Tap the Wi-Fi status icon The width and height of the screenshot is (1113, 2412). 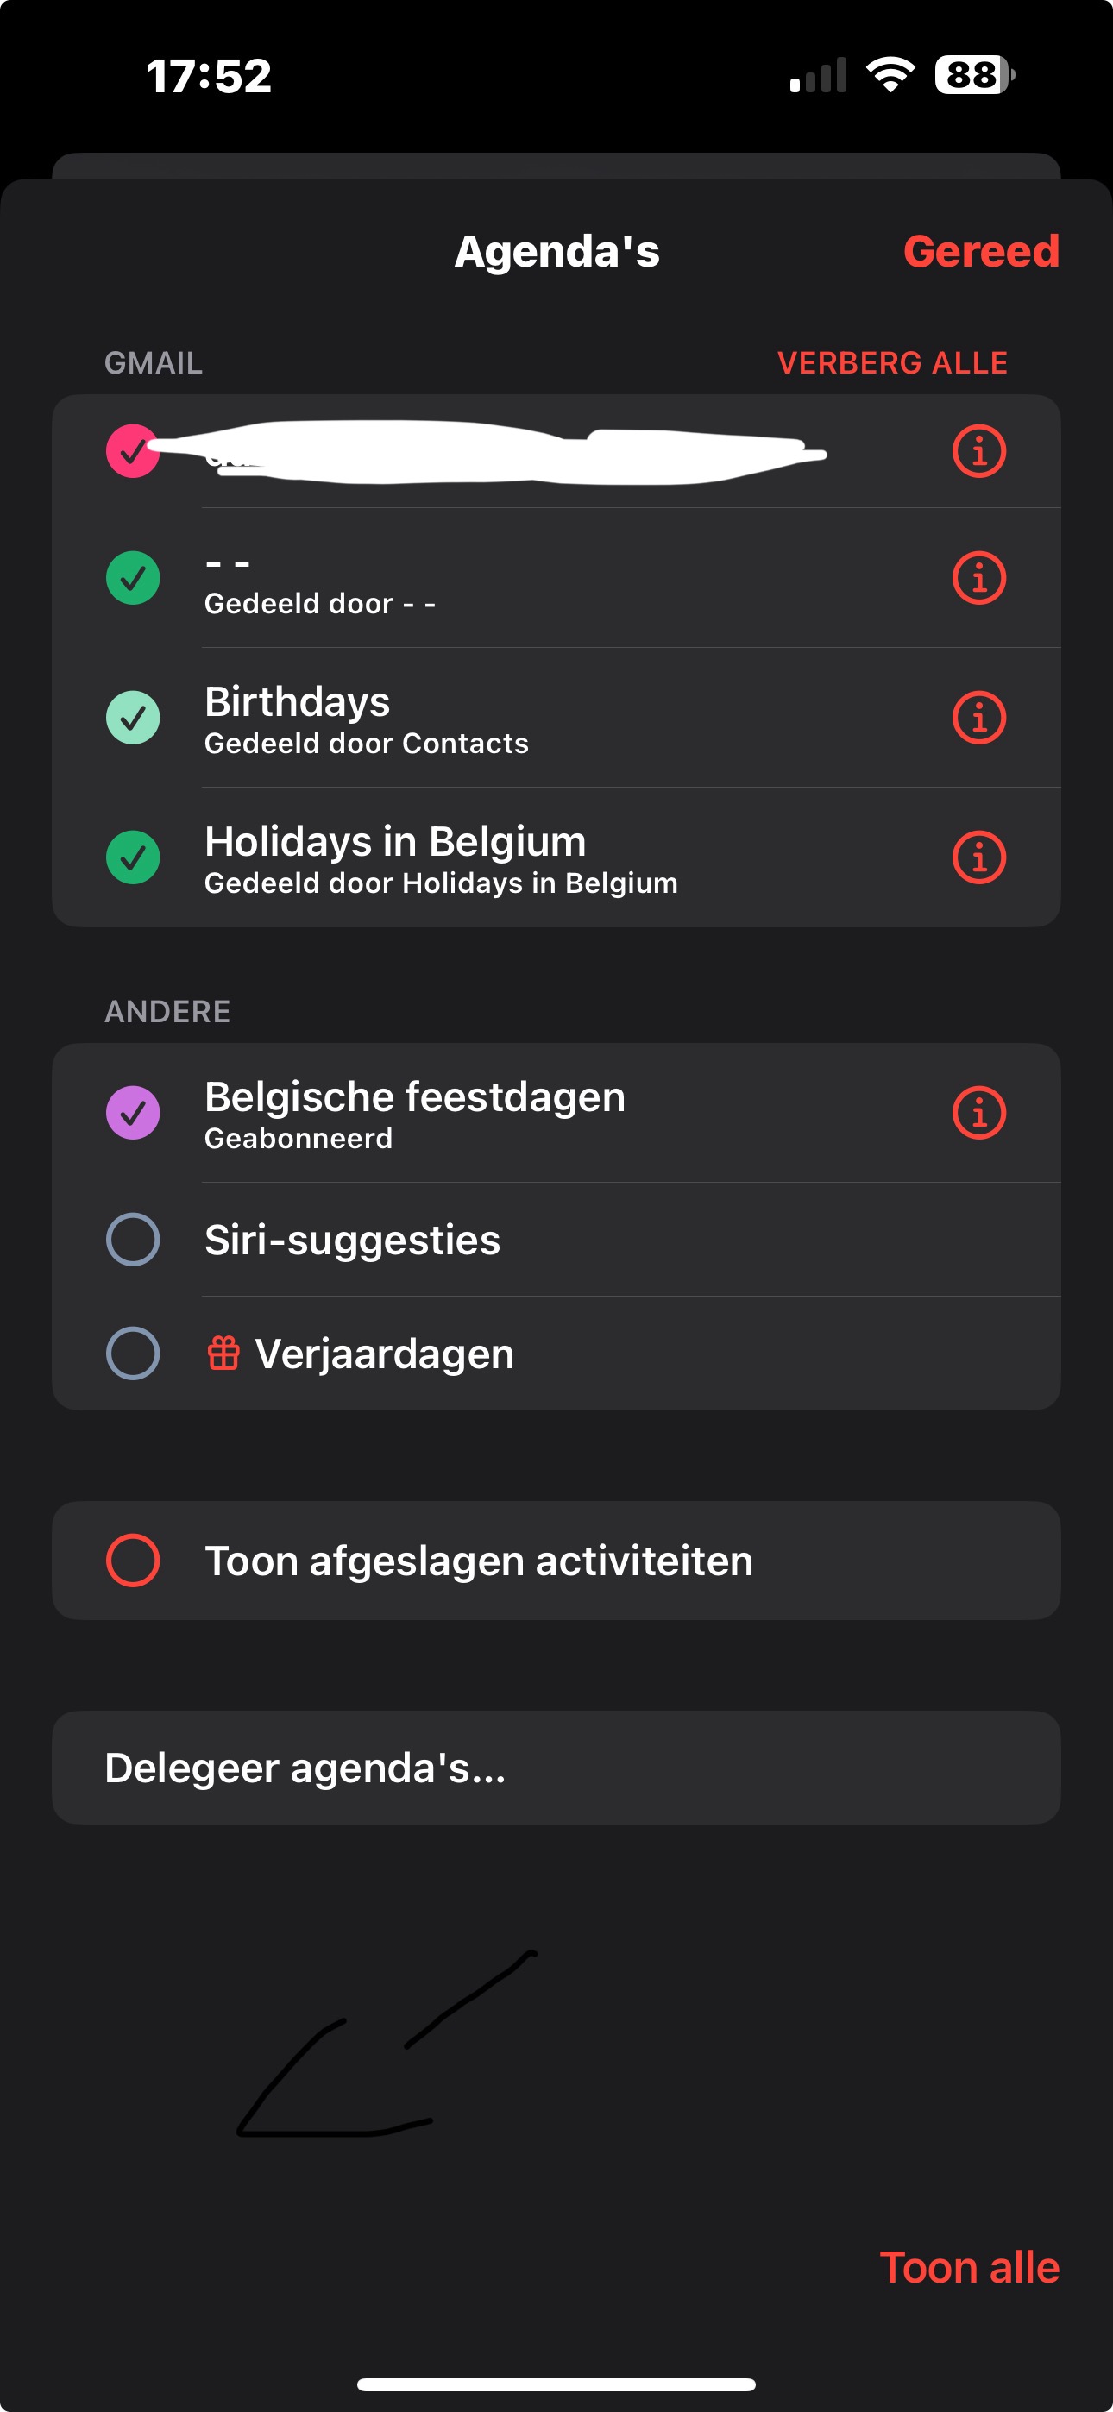pos(890,75)
